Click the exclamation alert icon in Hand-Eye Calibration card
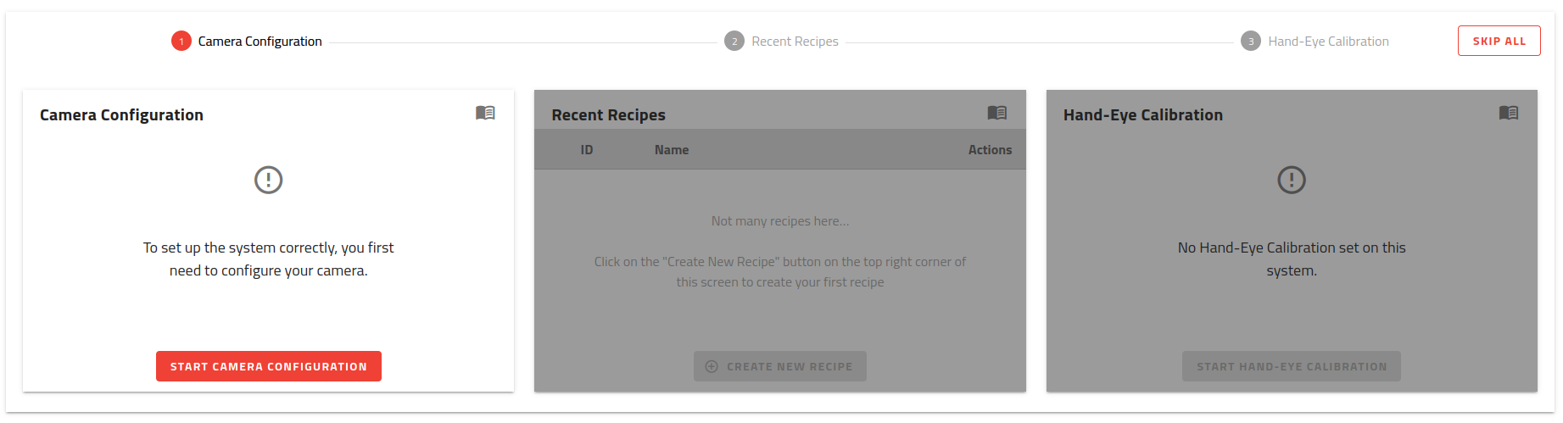The width and height of the screenshot is (1563, 423). pyautogui.click(x=1291, y=180)
